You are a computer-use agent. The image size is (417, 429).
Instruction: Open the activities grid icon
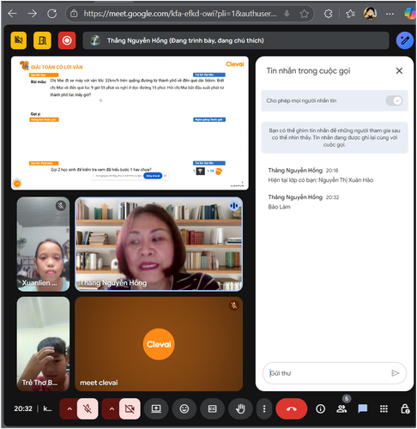click(x=384, y=408)
